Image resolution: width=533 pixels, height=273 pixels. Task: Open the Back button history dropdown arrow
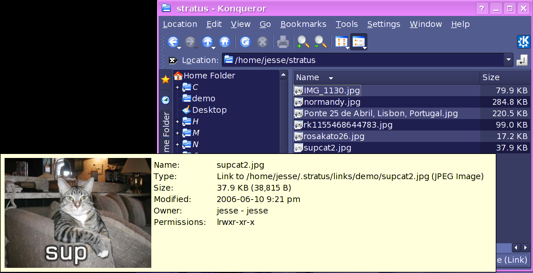point(179,48)
